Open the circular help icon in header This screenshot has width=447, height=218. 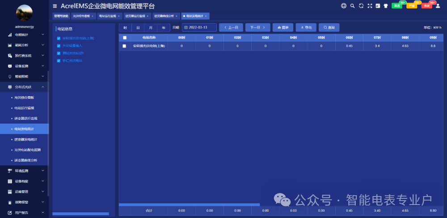coord(344,6)
